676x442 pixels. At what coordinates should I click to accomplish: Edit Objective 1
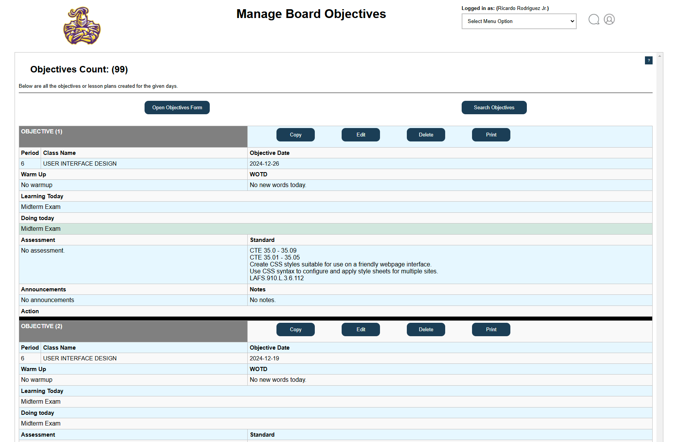[360, 135]
